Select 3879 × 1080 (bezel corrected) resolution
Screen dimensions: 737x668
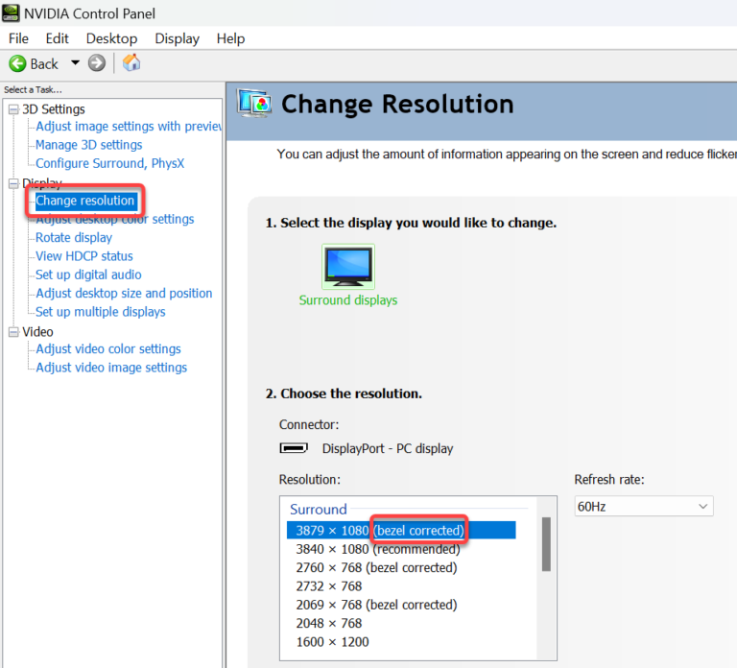click(401, 530)
